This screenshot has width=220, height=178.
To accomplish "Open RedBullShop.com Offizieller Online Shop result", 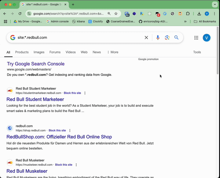I will click(59, 137).
